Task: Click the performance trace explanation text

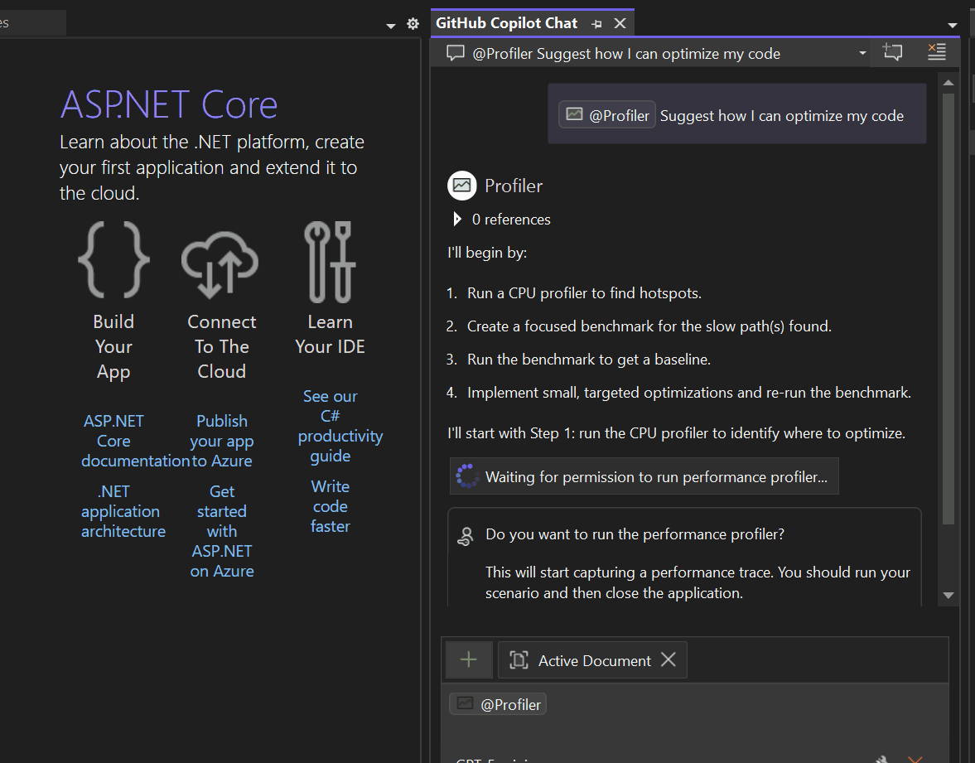Action: [x=697, y=582]
